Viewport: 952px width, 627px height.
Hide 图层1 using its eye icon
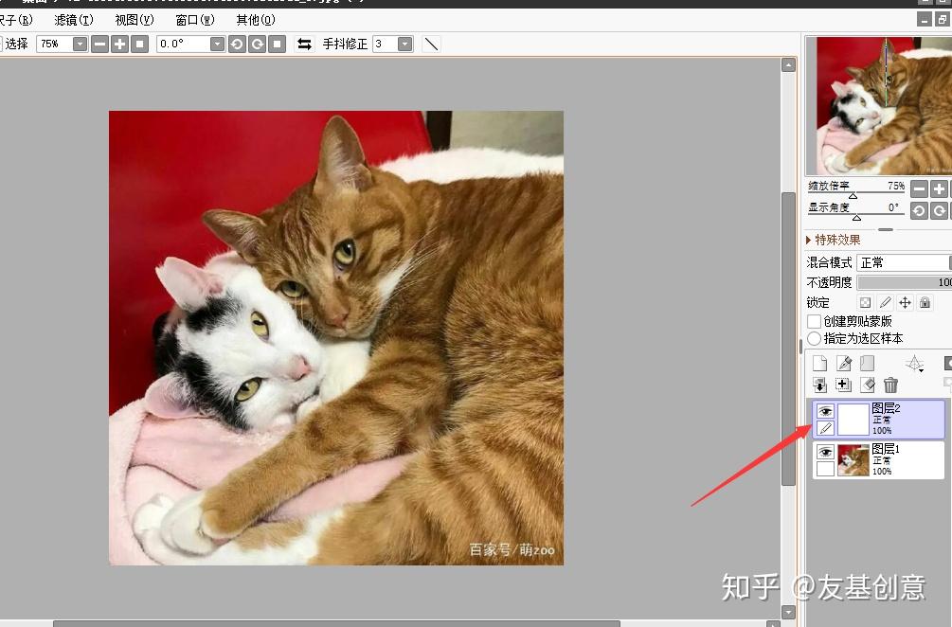(x=825, y=452)
